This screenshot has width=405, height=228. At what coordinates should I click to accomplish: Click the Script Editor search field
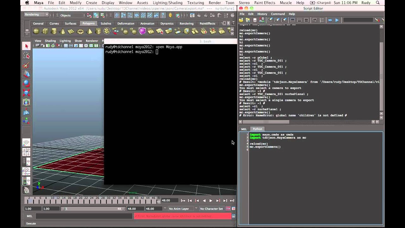pos(358,20)
